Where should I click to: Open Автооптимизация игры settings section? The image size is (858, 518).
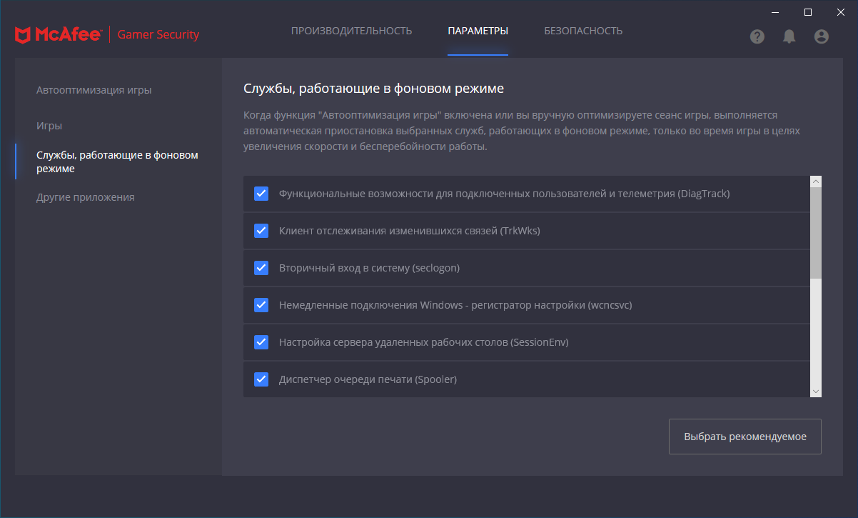pos(94,90)
